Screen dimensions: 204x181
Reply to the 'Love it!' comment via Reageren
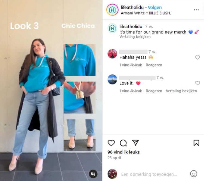pos(154,91)
